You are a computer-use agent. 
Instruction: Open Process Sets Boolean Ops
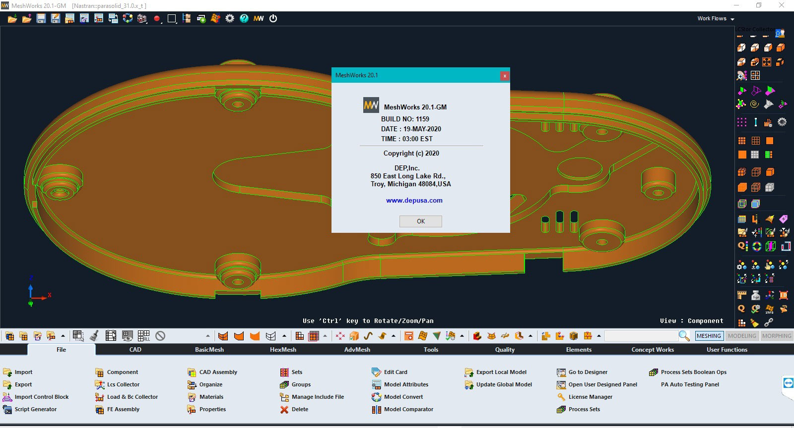point(688,372)
